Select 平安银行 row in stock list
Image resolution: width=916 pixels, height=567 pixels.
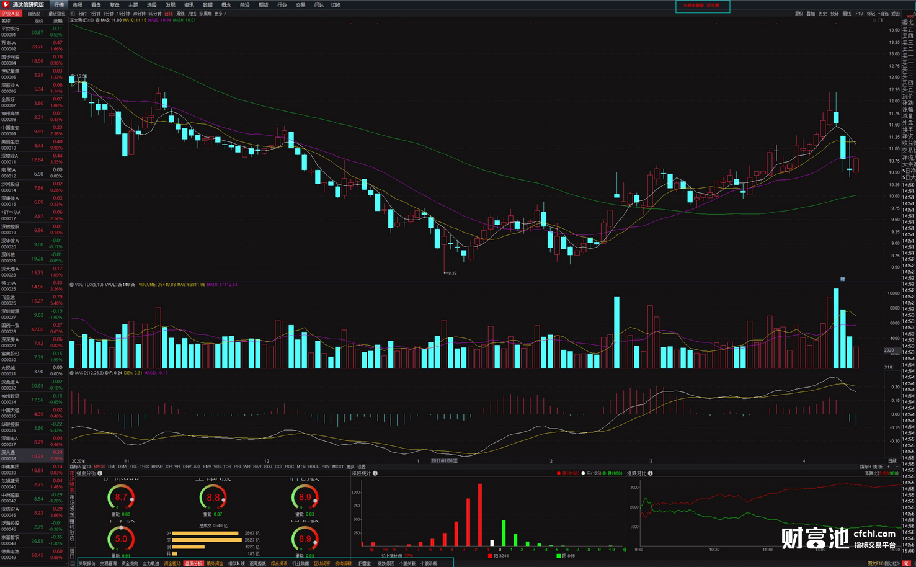[32, 32]
